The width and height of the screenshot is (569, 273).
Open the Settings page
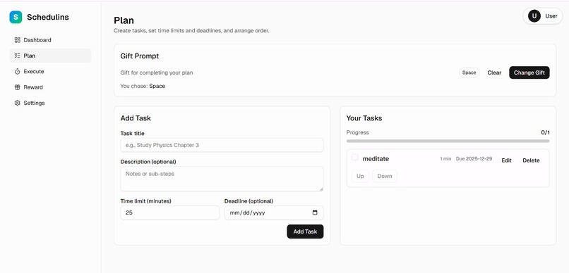[x=50, y=103]
